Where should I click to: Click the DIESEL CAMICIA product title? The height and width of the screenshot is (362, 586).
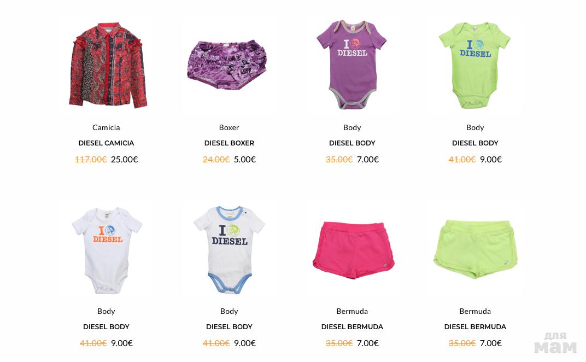coord(106,143)
